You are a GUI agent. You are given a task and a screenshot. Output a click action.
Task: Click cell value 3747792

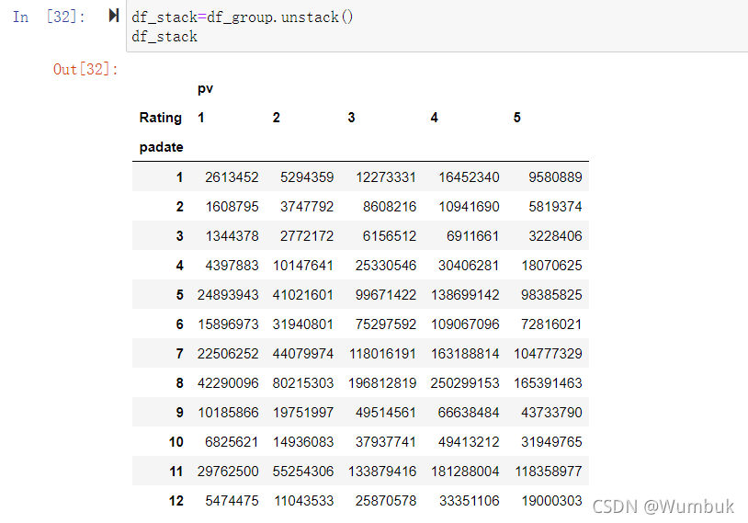(307, 206)
